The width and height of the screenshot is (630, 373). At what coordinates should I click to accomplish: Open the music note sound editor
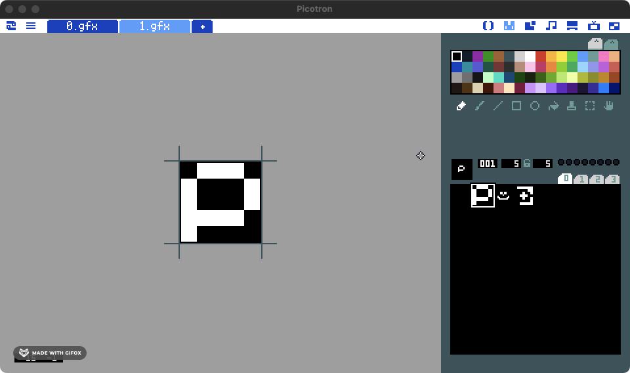(551, 26)
